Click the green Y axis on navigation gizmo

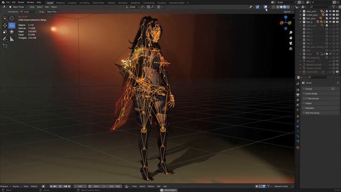click(x=290, y=22)
